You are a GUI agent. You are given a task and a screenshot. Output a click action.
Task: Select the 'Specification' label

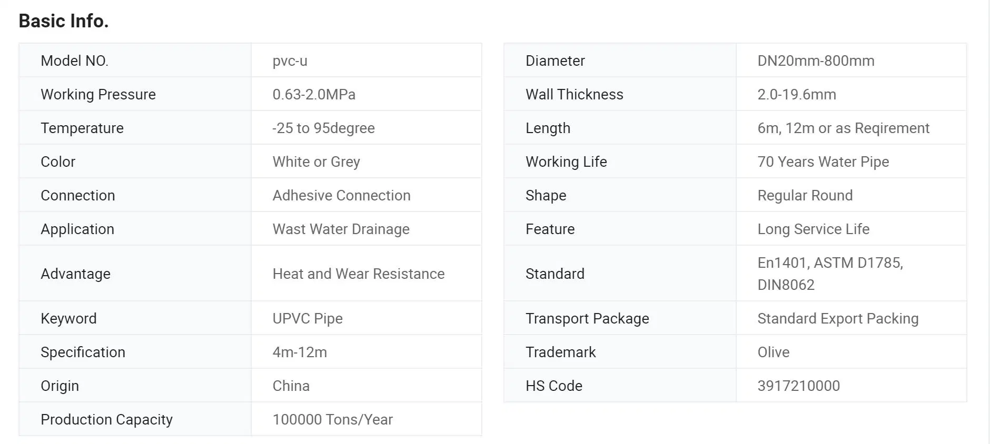coord(83,352)
